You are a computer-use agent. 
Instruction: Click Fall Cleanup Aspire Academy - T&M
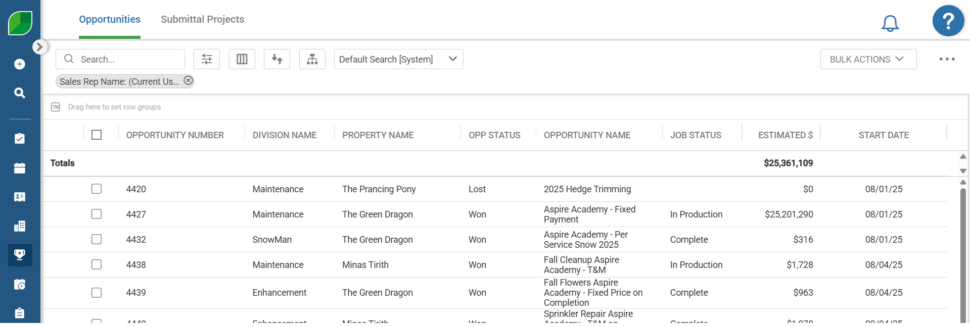(581, 265)
